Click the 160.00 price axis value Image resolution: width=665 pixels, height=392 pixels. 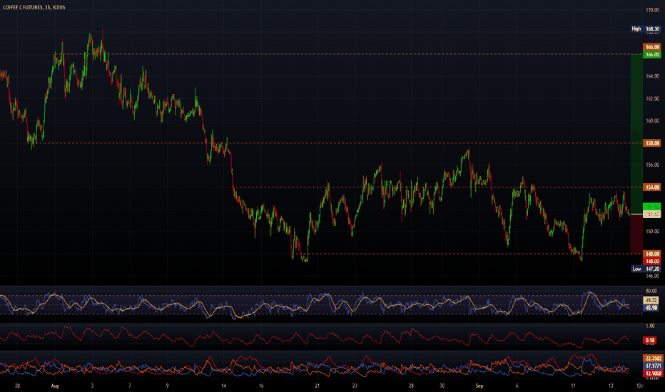coord(652,120)
